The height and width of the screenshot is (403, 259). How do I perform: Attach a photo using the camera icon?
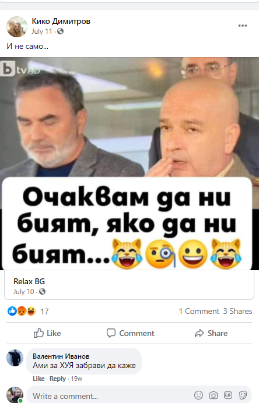click(x=213, y=395)
